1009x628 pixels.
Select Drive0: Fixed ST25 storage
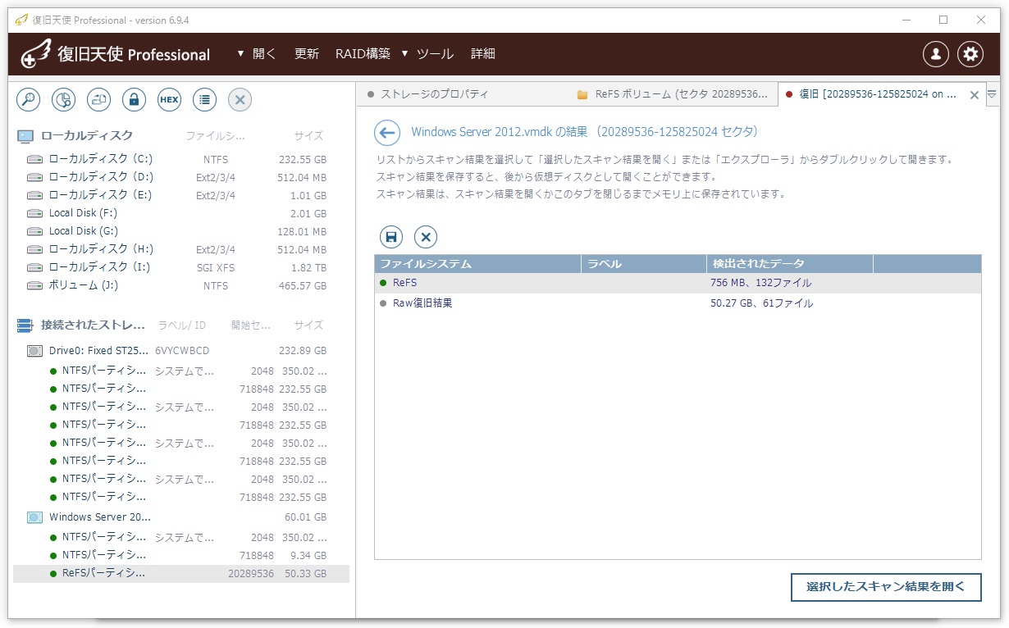coord(181,351)
